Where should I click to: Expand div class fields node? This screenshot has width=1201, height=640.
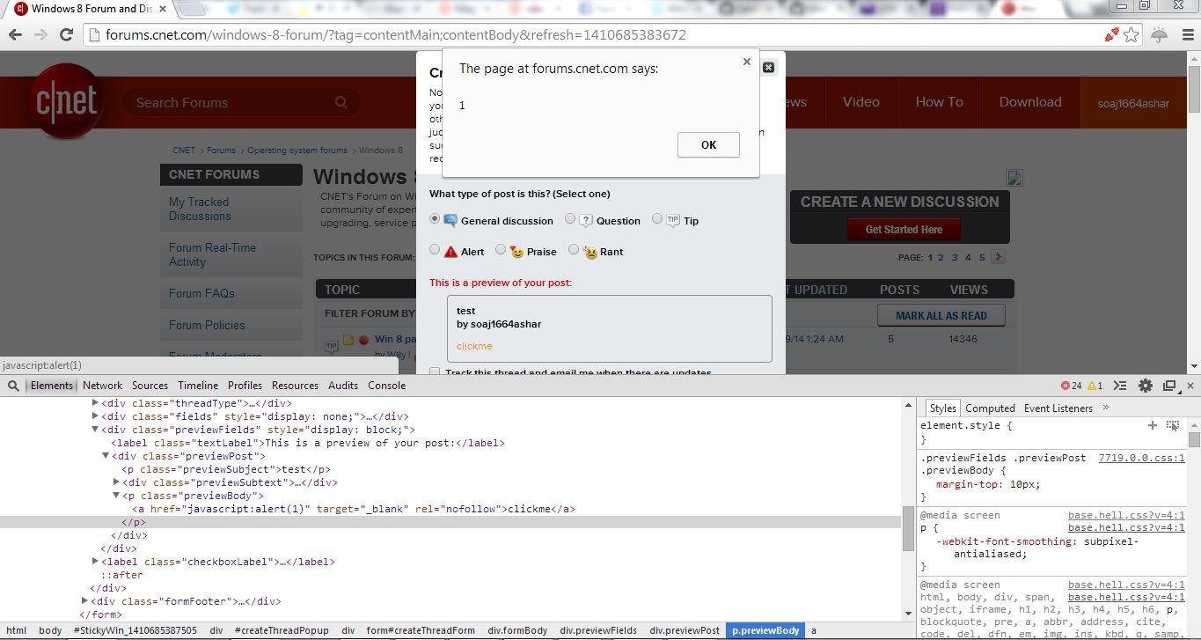pyautogui.click(x=95, y=416)
